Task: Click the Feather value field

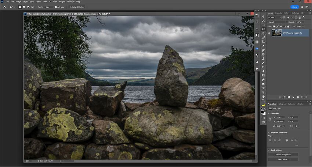Action: pyautogui.click(x=49, y=7)
